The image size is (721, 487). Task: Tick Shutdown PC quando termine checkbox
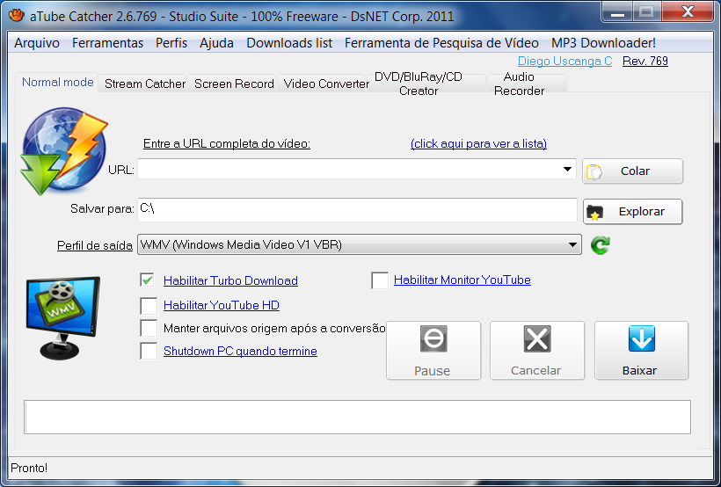149,351
